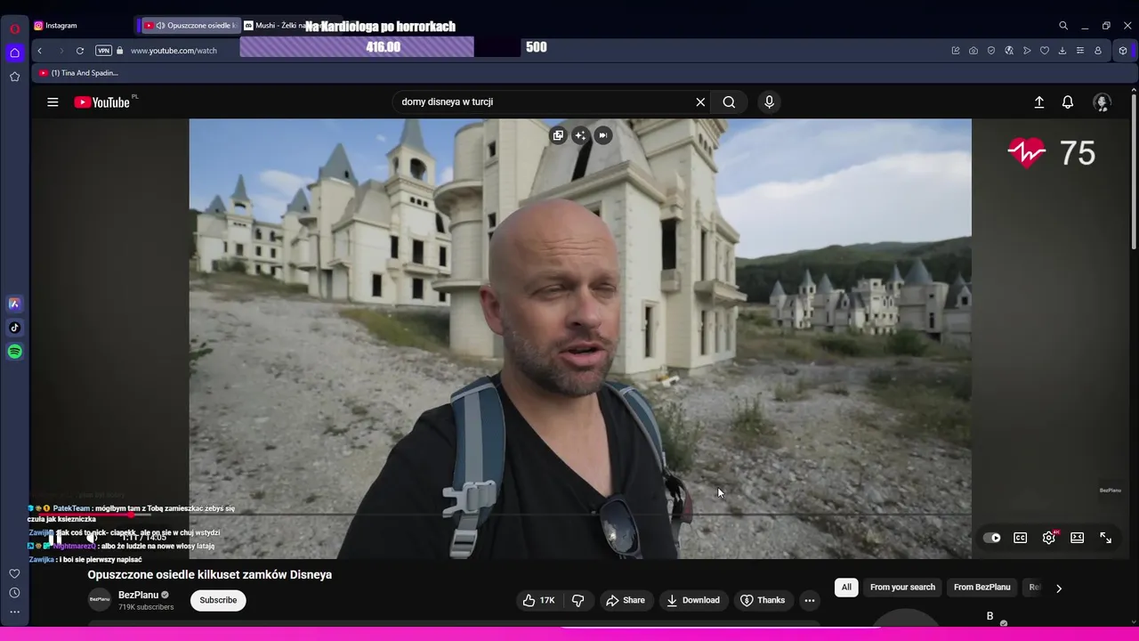Viewport: 1139px width, 641px height.
Task: Open tab search magnifier in title bar
Action: (1063, 26)
